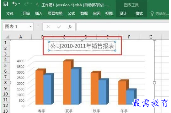Viewport: 171px width, 113px height.
Task: Click the orange 冬季 bar
Action: coord(122,93)
